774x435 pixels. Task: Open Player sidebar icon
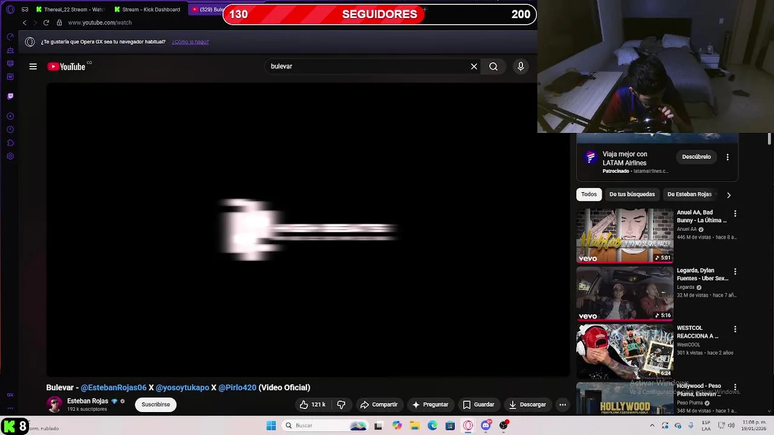tap(10, 116)
